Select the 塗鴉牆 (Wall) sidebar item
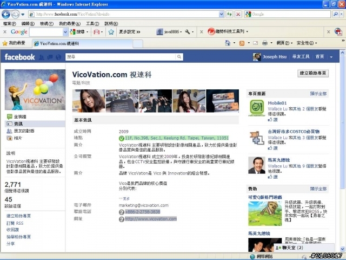Image resolution: width=346 pixels, height=260 pixels. click(20, 117)
